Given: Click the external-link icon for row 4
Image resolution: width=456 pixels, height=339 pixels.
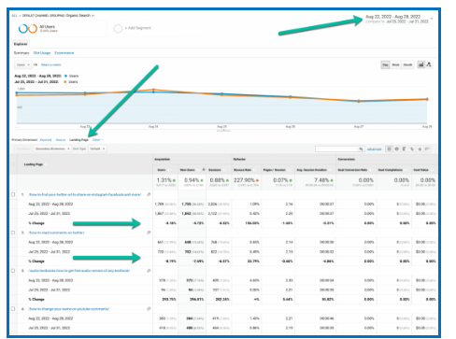Looking at the screenshot, I should [149, 308].
